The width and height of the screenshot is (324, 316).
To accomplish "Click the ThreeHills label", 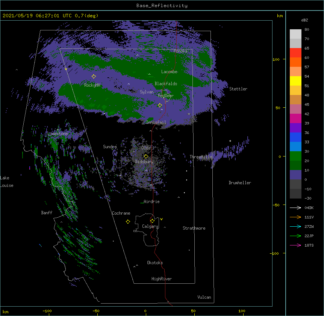I will point(201,157).
